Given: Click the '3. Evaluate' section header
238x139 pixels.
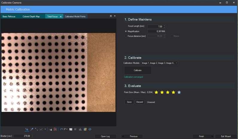Looking at the screenshot, I should [x=133, y=86].
